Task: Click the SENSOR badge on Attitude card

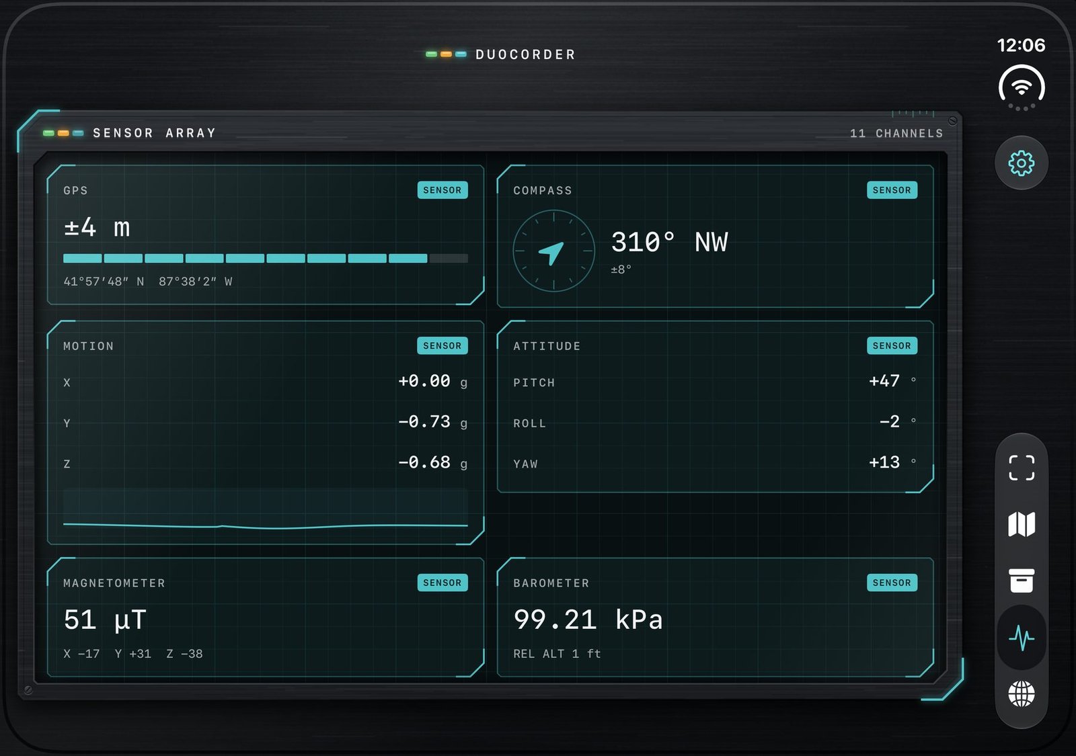Action: tap(892, 346)
